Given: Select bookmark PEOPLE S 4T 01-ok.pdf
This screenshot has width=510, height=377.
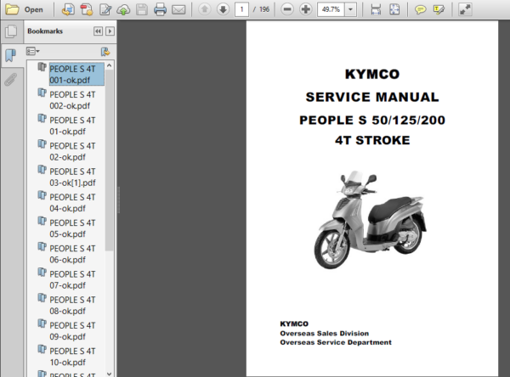Looking at the screenshot, I should pos(72,126).
